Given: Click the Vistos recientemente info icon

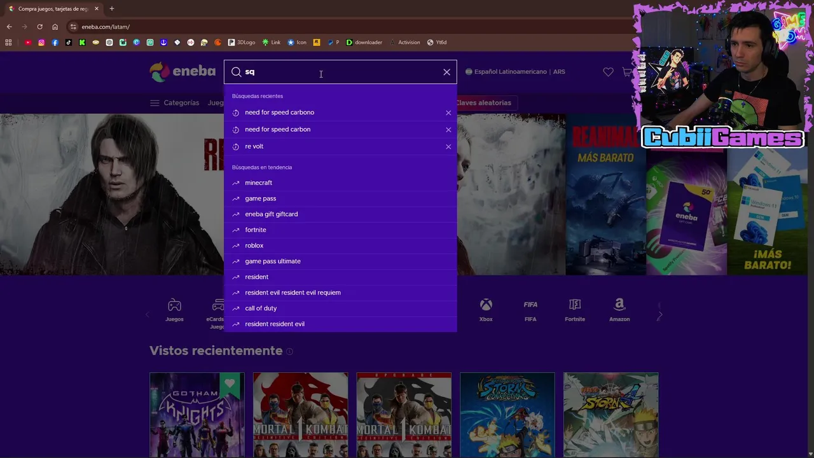Looking at the screenshot, I should tap(289, 351).
